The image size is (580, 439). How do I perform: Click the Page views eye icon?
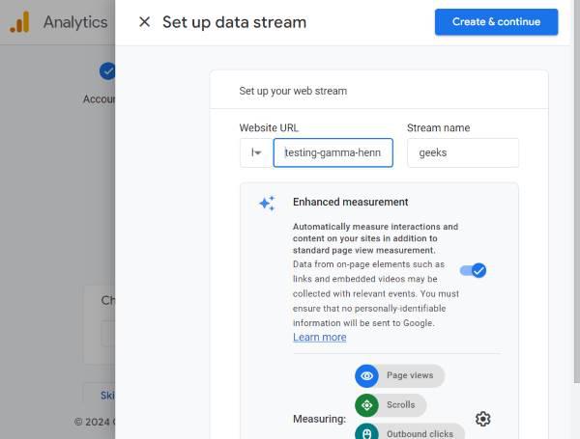366,376
